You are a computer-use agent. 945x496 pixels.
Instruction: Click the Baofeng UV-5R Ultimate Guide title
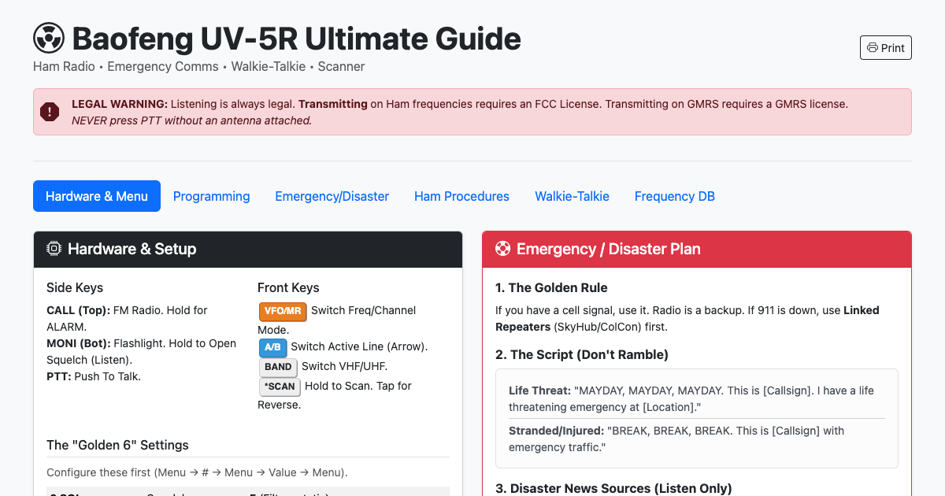tap(296, 39)
